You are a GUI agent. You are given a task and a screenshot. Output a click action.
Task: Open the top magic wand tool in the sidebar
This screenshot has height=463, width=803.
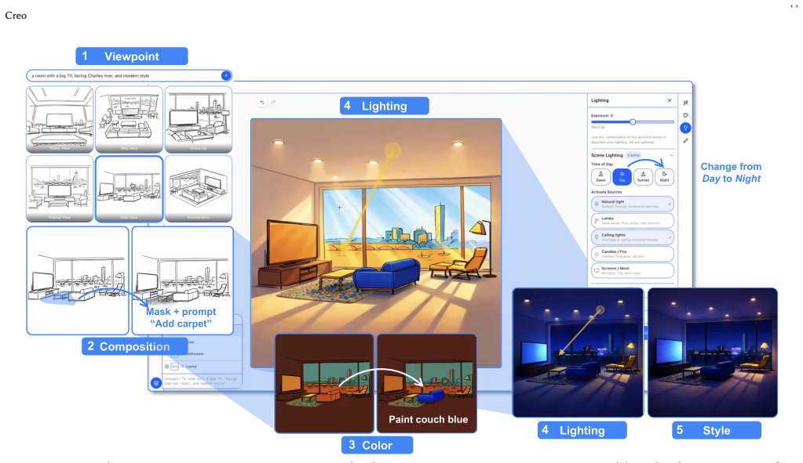pyautogui.click(x=685, y=103)
